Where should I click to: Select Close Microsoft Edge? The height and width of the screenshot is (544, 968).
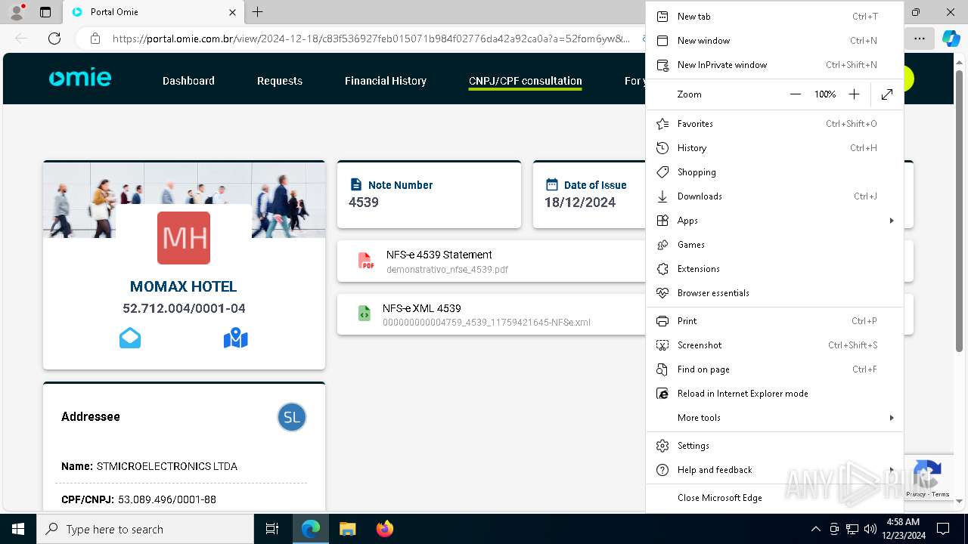point(774,498)
